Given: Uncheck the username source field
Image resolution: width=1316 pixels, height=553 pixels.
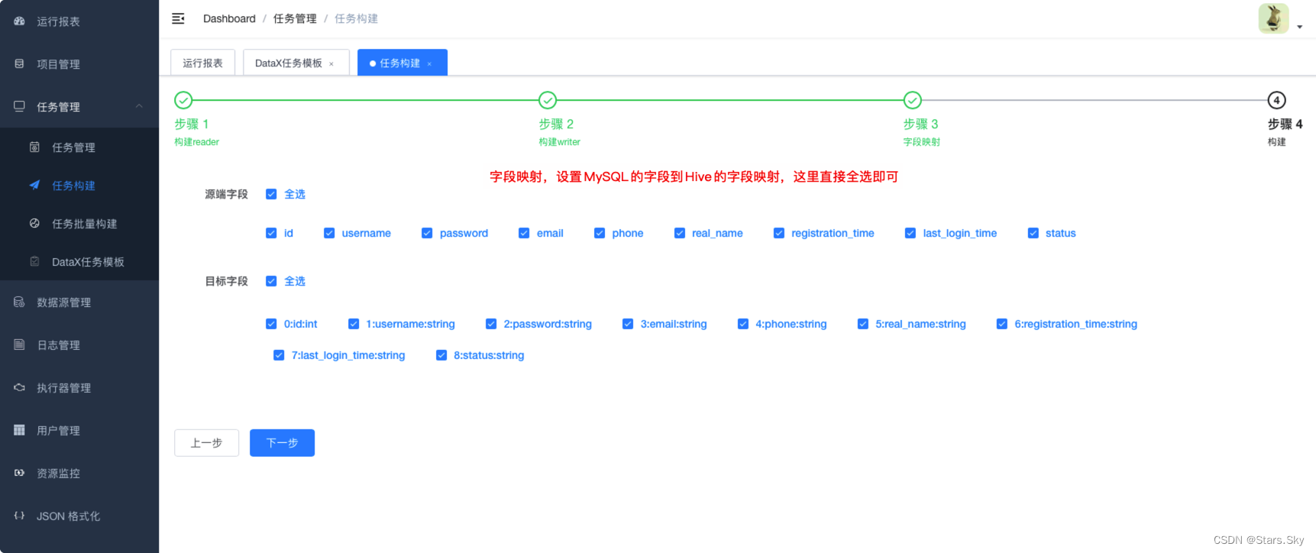Looking at the screenshot, I should pyautogui.click(x=329, y=233).
